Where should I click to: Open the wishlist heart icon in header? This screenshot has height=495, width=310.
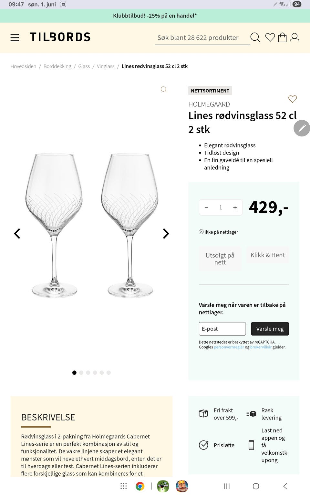click(270, 37)
